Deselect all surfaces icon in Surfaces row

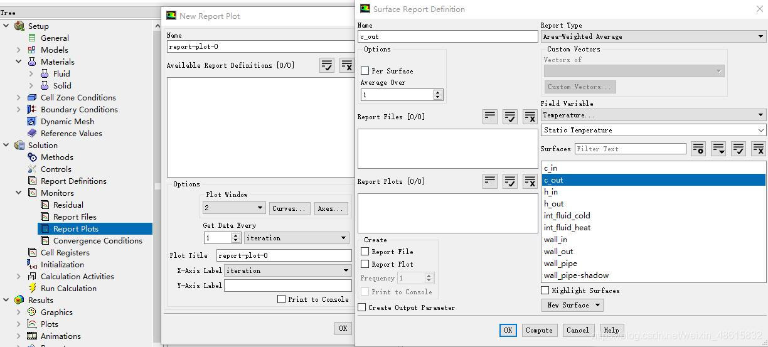pyautogui.click(x=759, y=149)
